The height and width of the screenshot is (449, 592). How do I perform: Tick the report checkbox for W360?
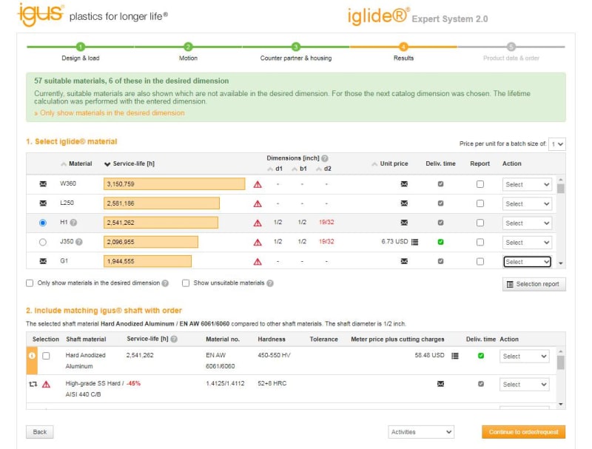tap(480, 184)
